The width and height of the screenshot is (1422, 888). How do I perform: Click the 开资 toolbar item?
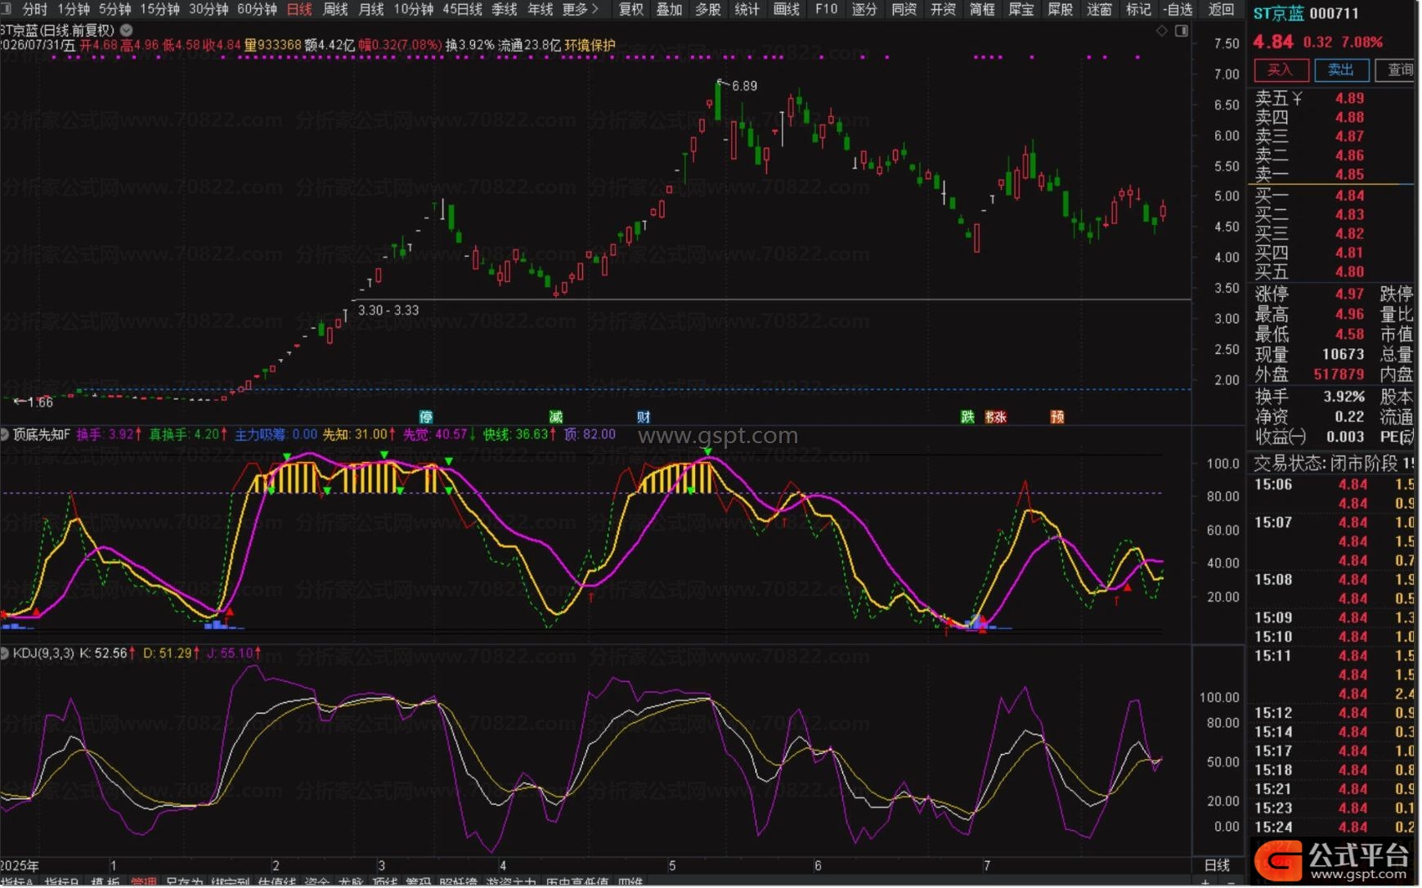point(943,9)
